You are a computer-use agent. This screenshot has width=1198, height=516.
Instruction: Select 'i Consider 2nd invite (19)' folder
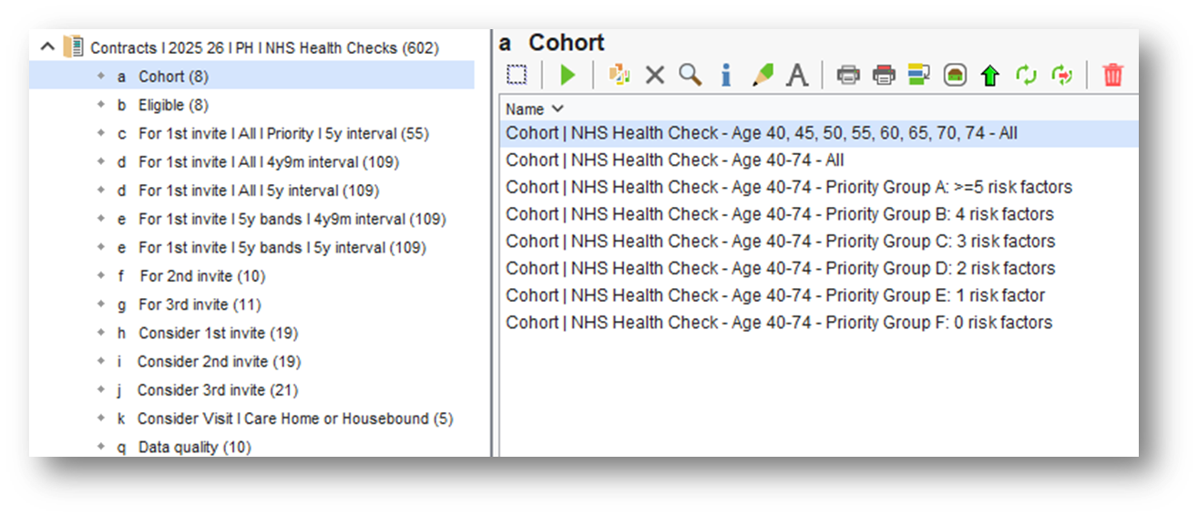pos(209,361)
